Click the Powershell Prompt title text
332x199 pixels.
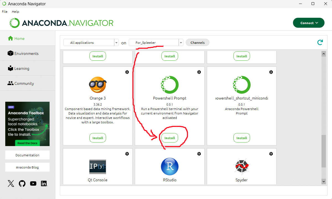coord(169,98)
